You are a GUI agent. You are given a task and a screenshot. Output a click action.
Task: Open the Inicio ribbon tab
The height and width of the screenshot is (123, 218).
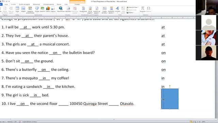click(x=6, y=4)
